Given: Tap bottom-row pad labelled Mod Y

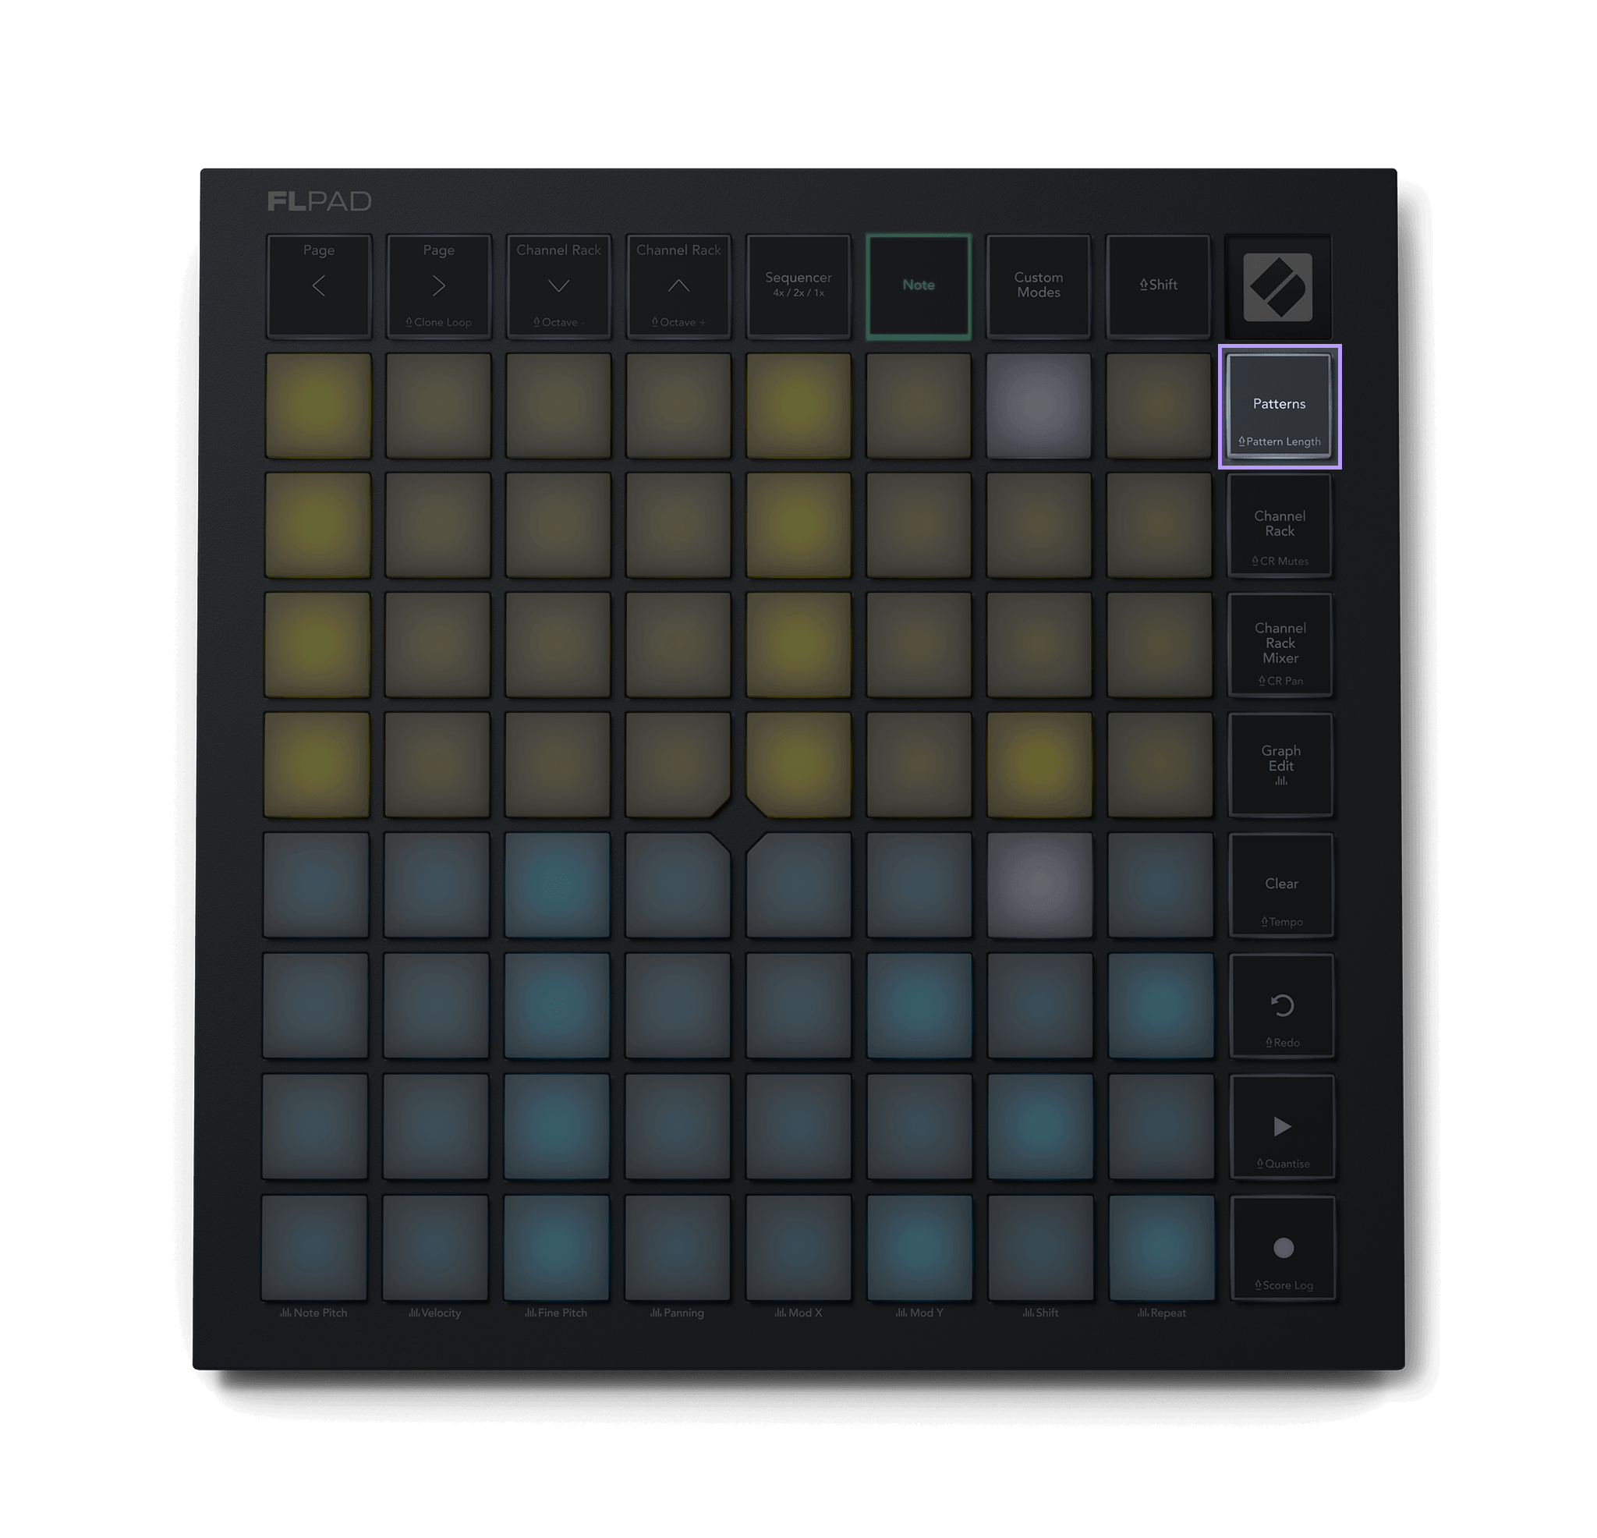Looking at the screenshot, I should (x=919, y=1247).
